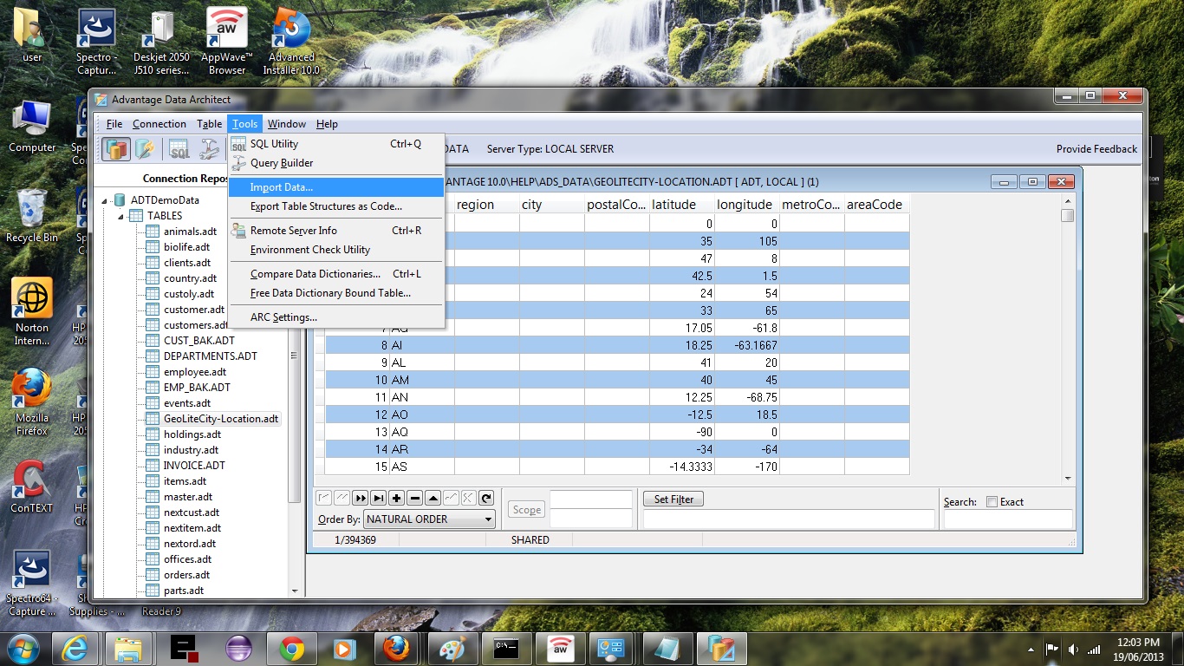Open Compare Data Dictionaries menu option
The height and width of the screenshot is (666, 1184).
click(x=315, y=274)
